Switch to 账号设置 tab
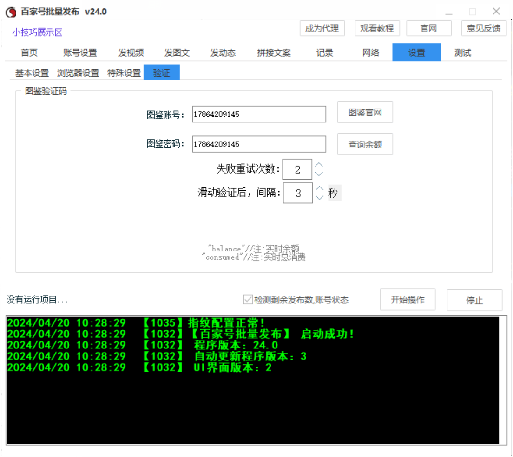 click(x=80, y=52)
